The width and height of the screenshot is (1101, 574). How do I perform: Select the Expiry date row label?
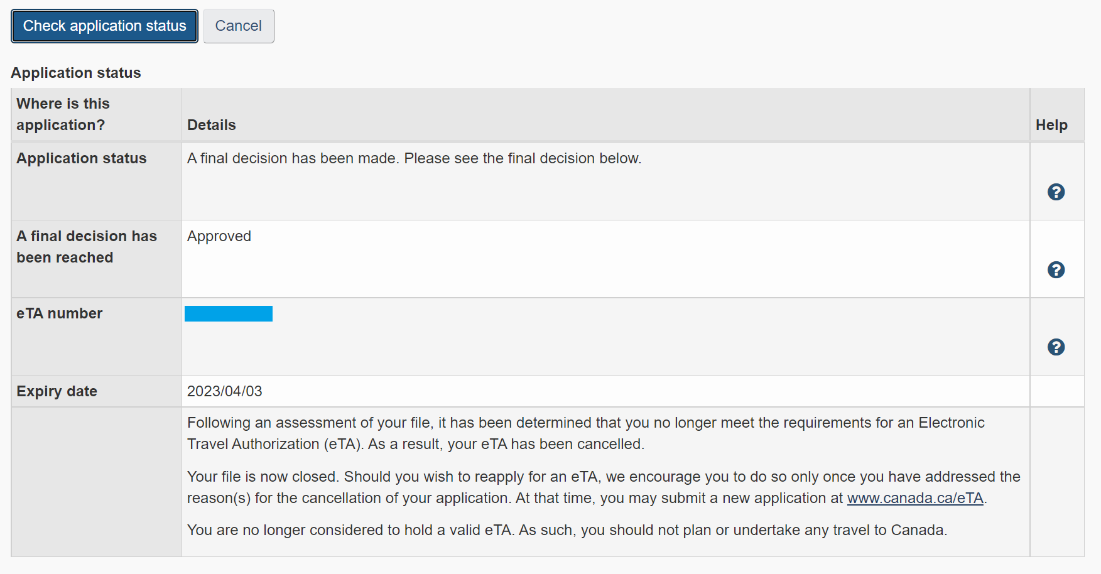pos(57,391)
